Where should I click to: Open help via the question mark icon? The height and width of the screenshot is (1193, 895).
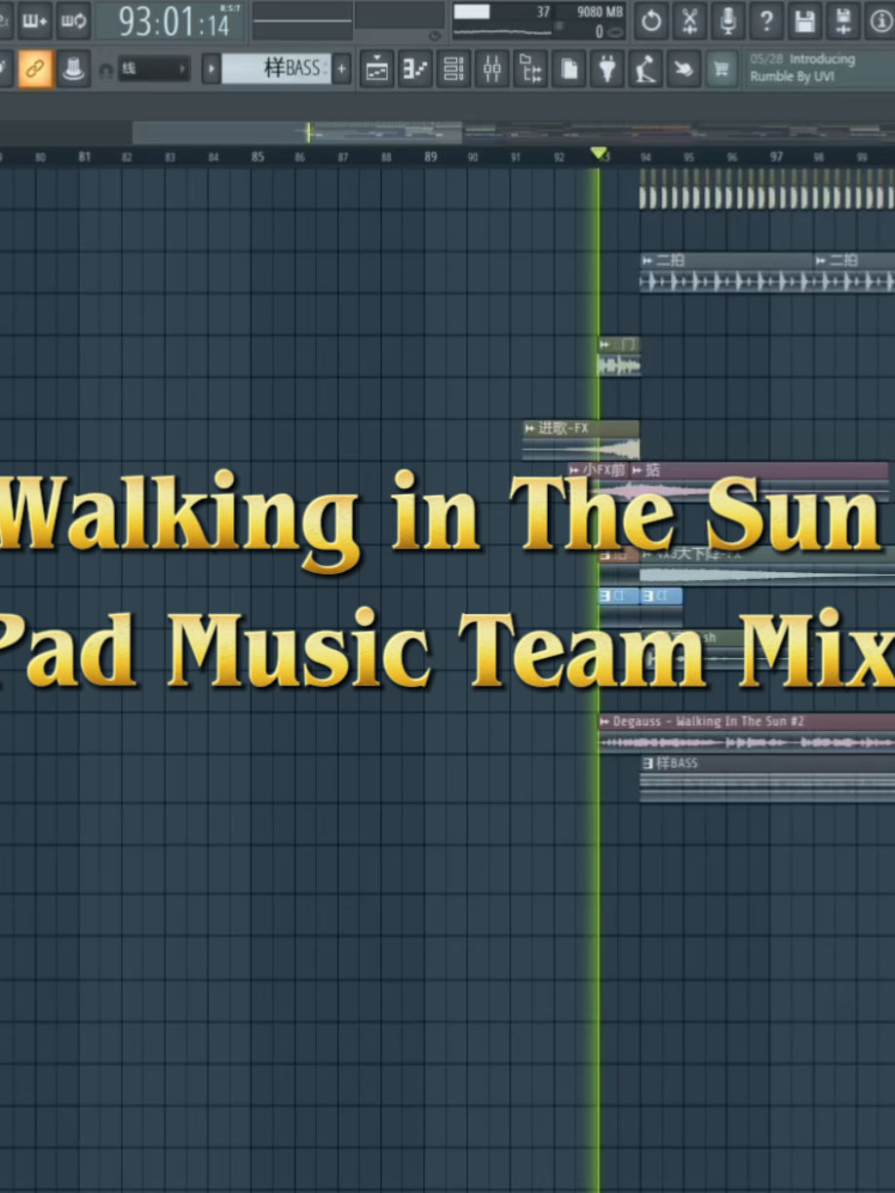[x=766, y=20]
